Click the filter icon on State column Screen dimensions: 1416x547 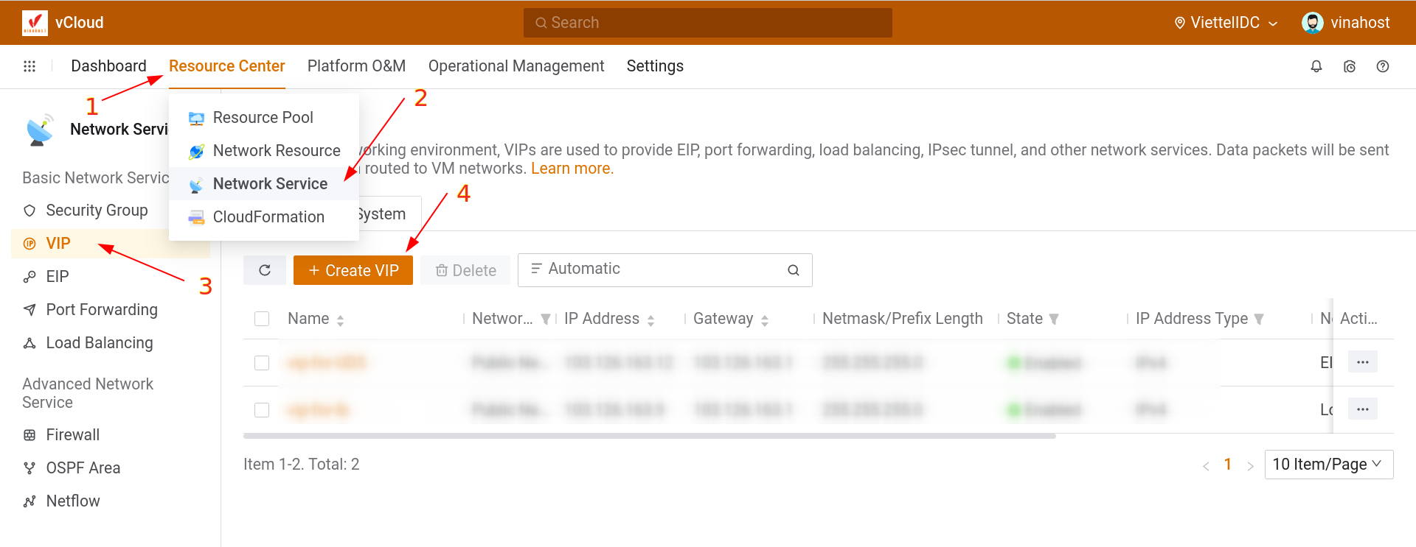[x=1054, y=319]
